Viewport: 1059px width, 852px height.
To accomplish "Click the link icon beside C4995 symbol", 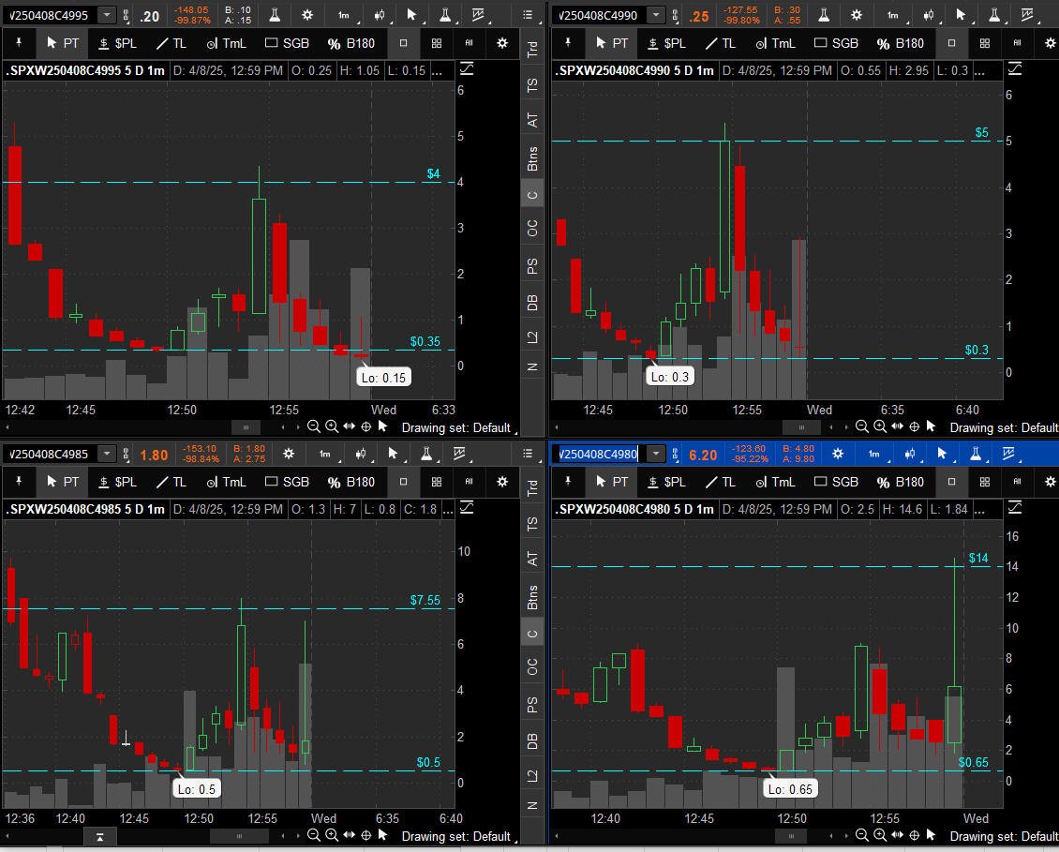I will pyautogui.click(x=126, y=15).
